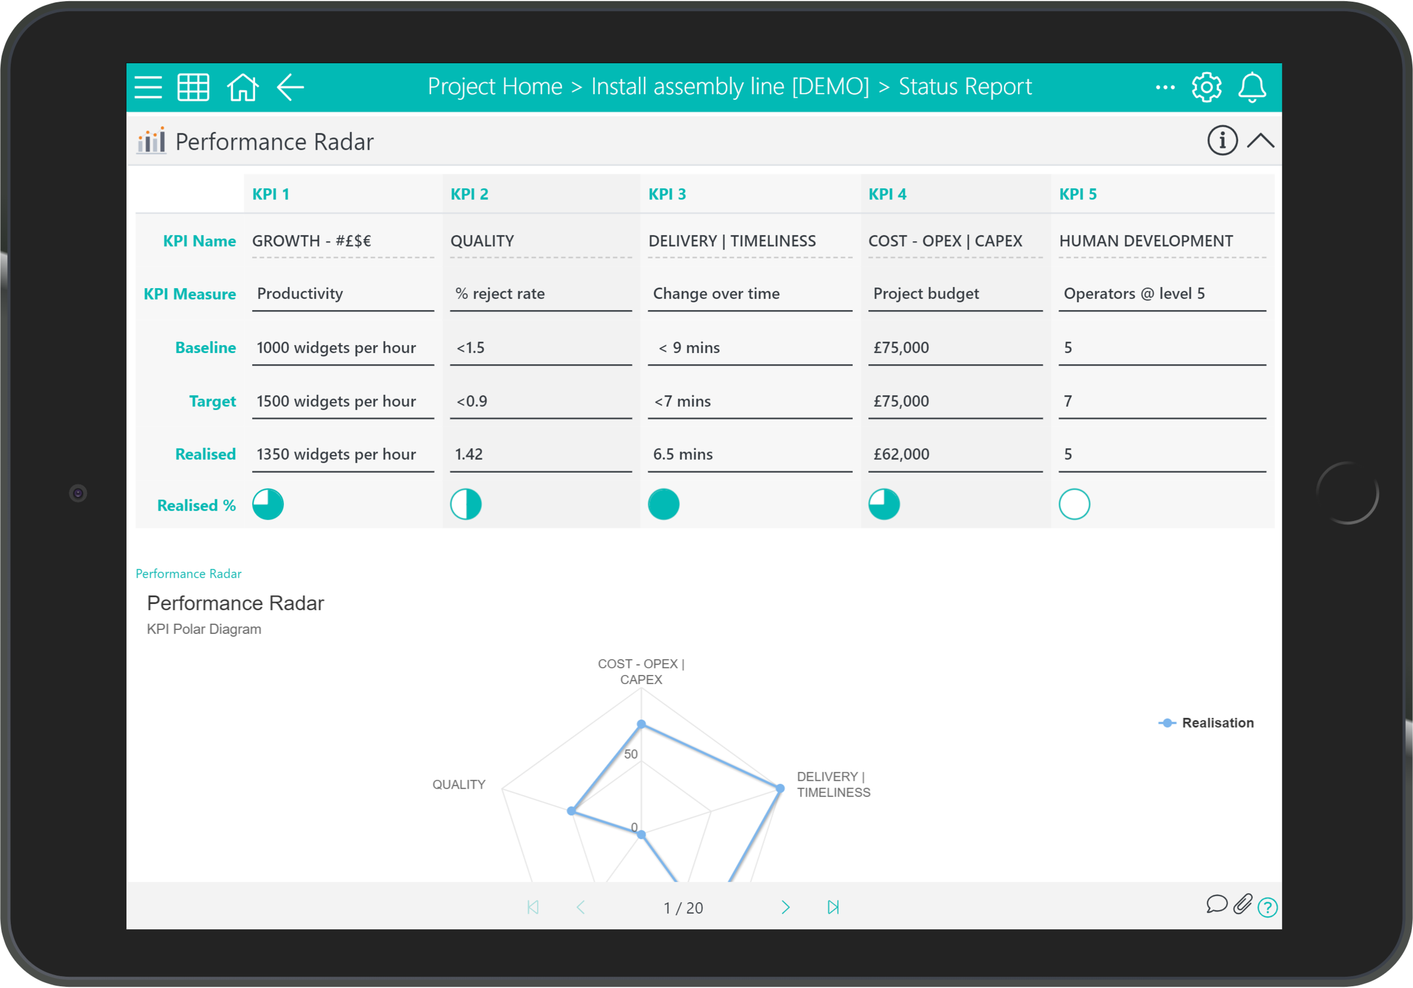Image resolution: width=1413 pixels, height=988 pixels.
Task: Open the apps grid icon
Action: 193,88
